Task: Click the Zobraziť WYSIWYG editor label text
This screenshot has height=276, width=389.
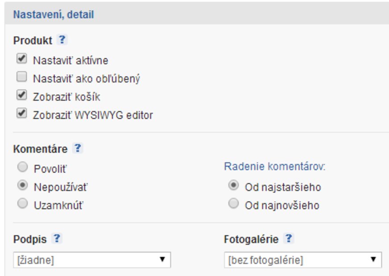Action: (x=93, y=115)
